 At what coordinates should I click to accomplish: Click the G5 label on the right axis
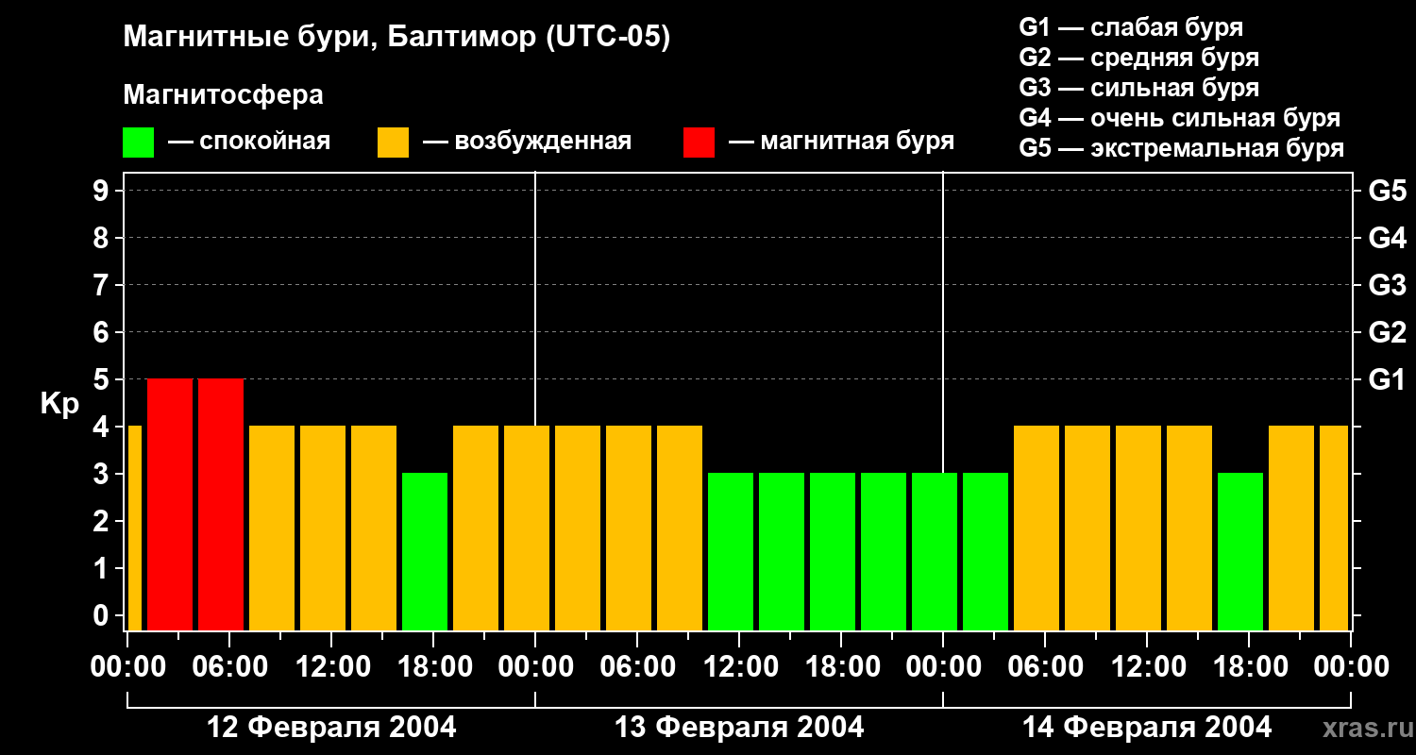(x=1387, y=191)
